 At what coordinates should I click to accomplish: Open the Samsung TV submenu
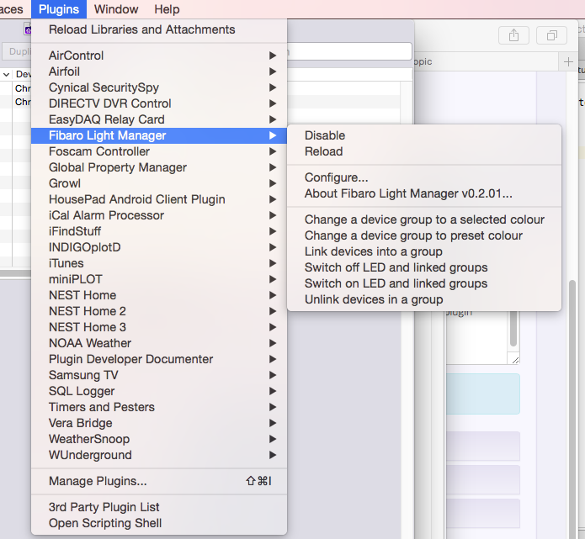(159, 375)
